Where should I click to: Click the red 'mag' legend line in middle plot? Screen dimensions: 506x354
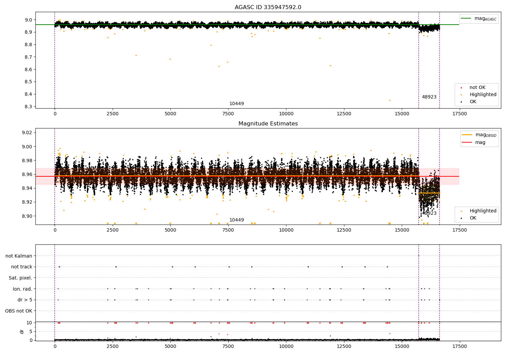467,143
